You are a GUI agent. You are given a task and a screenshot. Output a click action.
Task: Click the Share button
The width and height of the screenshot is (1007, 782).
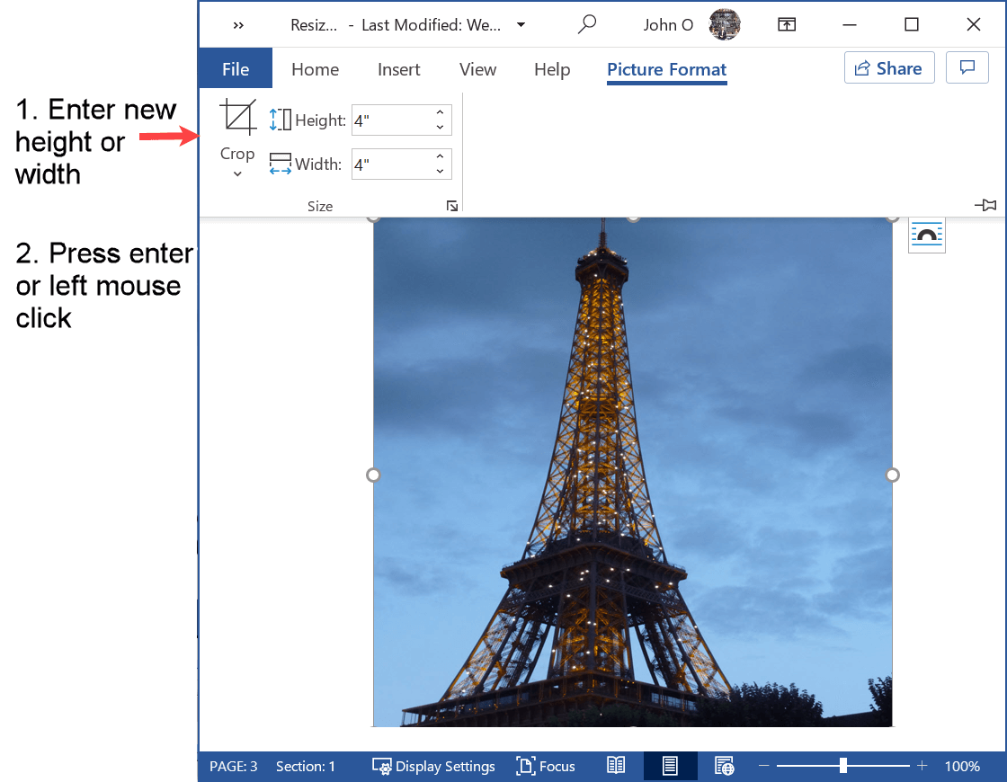(x=888, y=68)
